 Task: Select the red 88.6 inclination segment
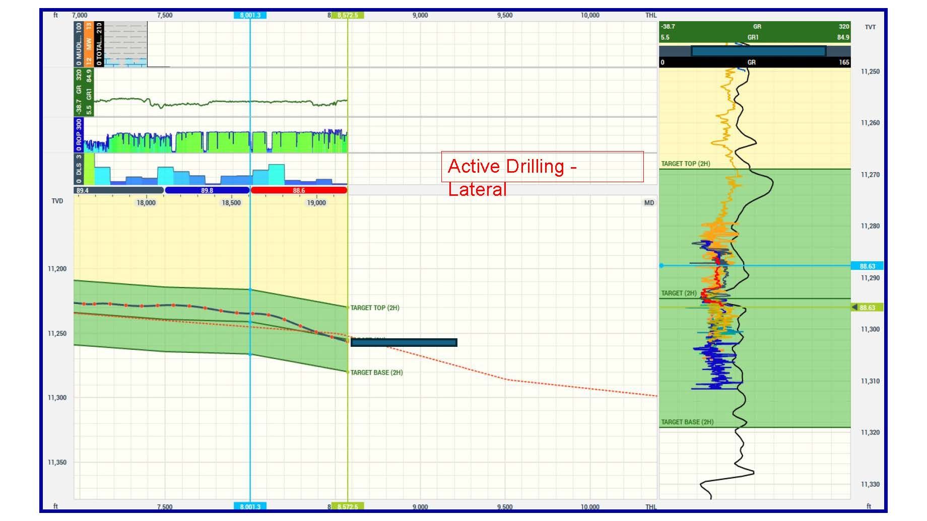(x=299, y=191)
